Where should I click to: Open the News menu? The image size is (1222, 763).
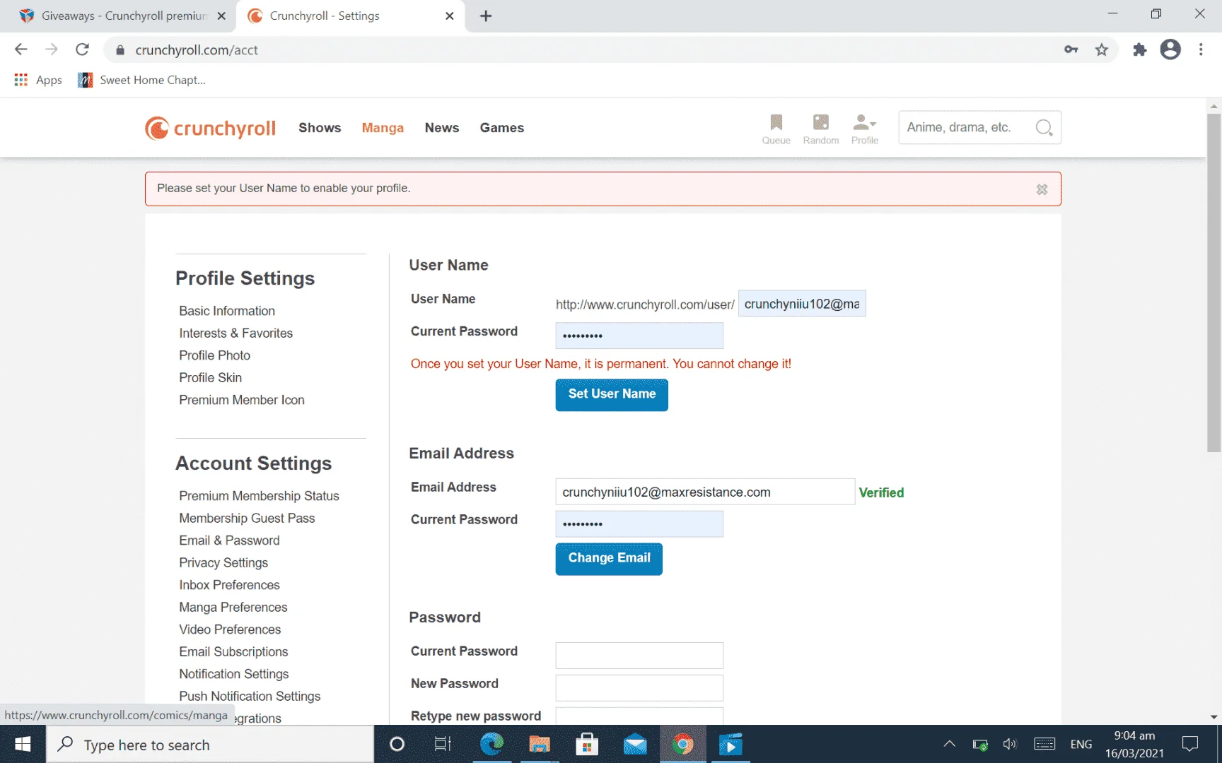[442, 128]
